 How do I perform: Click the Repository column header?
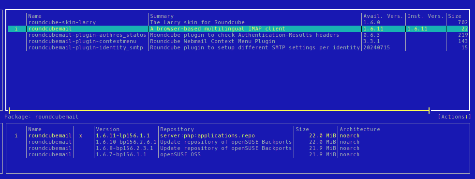click(177, 129)
